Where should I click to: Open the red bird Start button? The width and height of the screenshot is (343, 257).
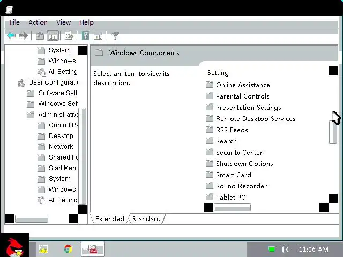tap(14, 245)
